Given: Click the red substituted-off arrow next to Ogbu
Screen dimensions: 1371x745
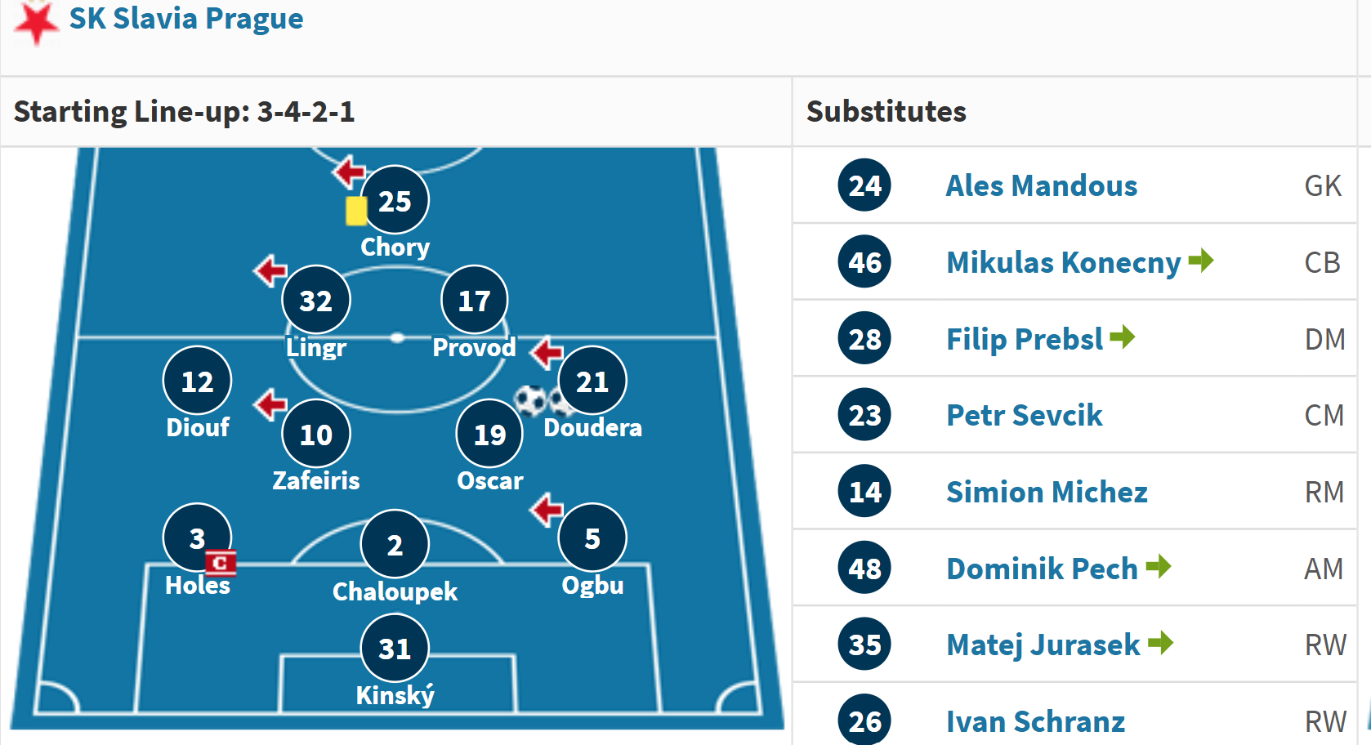Looking at the screenshot, I should (547, 510).
